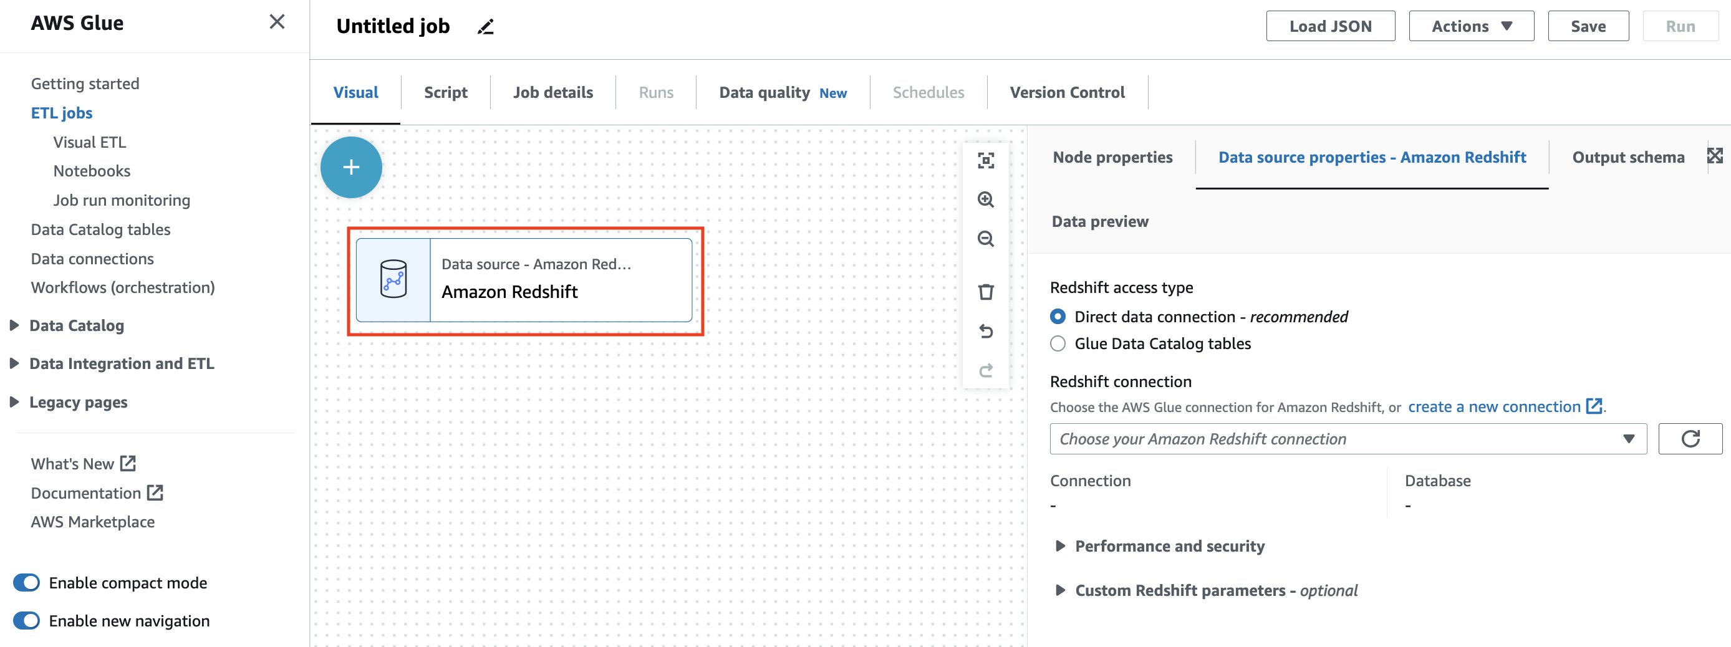Click the Run button
1731x647 pixels.
pyautogui.click(x=1680, y=26)
